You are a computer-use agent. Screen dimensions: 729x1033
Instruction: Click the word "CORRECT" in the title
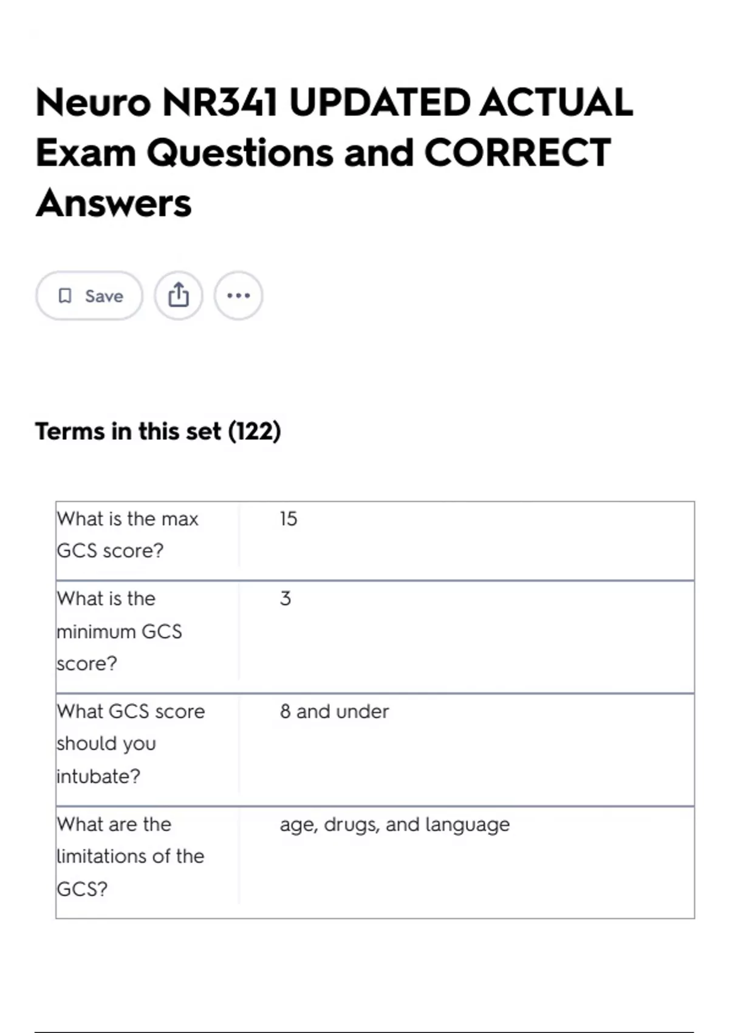tap(517, 153)
